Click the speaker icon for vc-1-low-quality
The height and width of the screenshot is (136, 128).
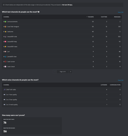[4, 95]
